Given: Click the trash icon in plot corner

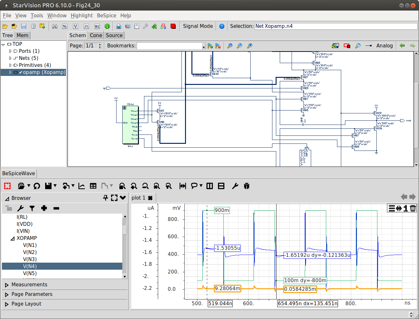Looking at the screenshot, I should click(x=413, y=209).
